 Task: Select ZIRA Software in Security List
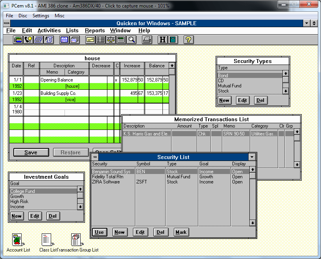(171, 182)
